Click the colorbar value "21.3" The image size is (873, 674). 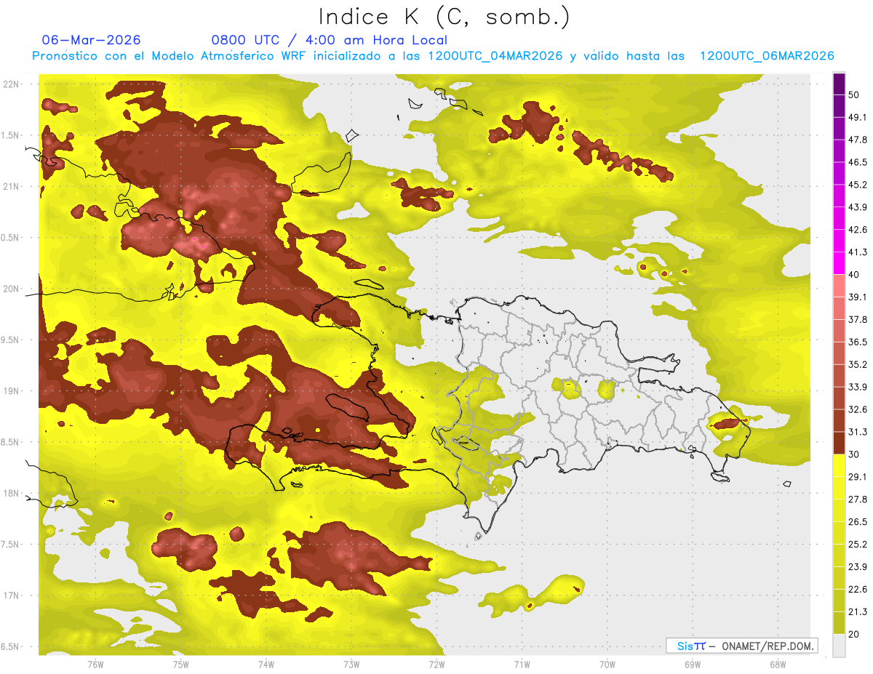click(x=857, y=612)
